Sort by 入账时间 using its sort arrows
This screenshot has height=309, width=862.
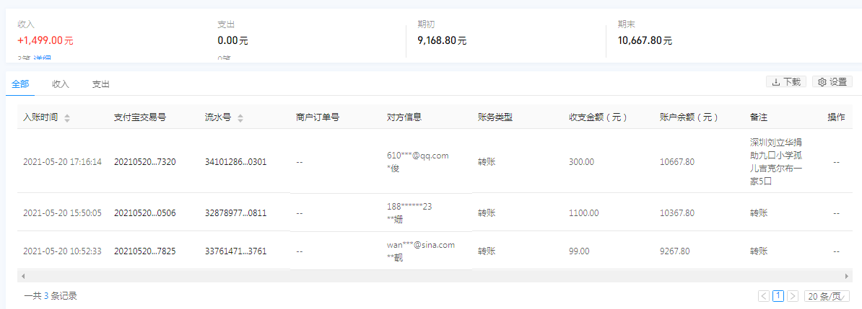tap(67, 117)
